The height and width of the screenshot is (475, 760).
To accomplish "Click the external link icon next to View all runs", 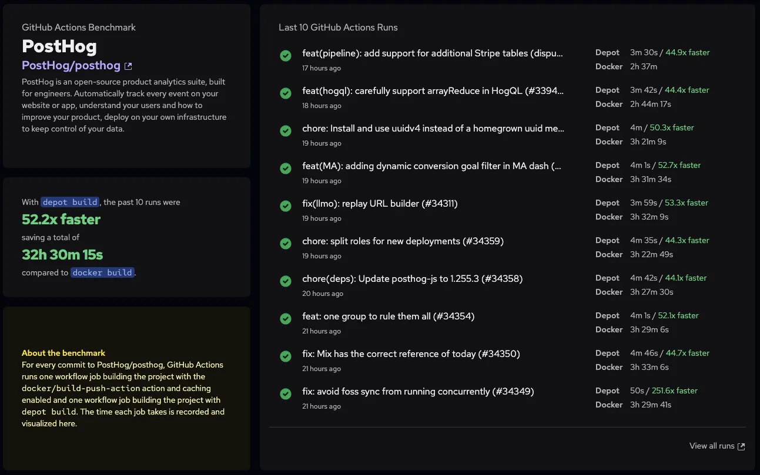I will coord(741,446).
